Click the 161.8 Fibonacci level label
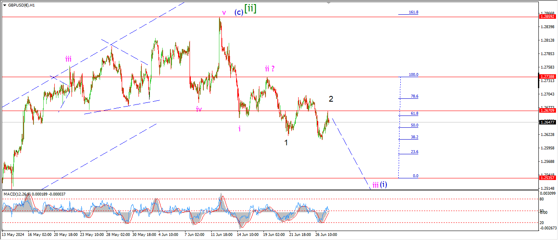The height and width of the screenshot is (240, 558). point(413,12)
